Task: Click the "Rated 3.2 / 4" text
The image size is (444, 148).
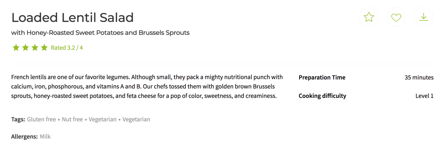Action: coord(67,48)
